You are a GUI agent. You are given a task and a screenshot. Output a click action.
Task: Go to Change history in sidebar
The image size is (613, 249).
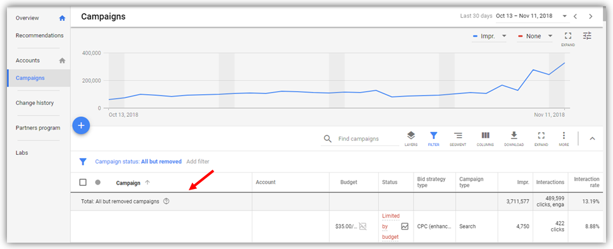coord(35,103)
